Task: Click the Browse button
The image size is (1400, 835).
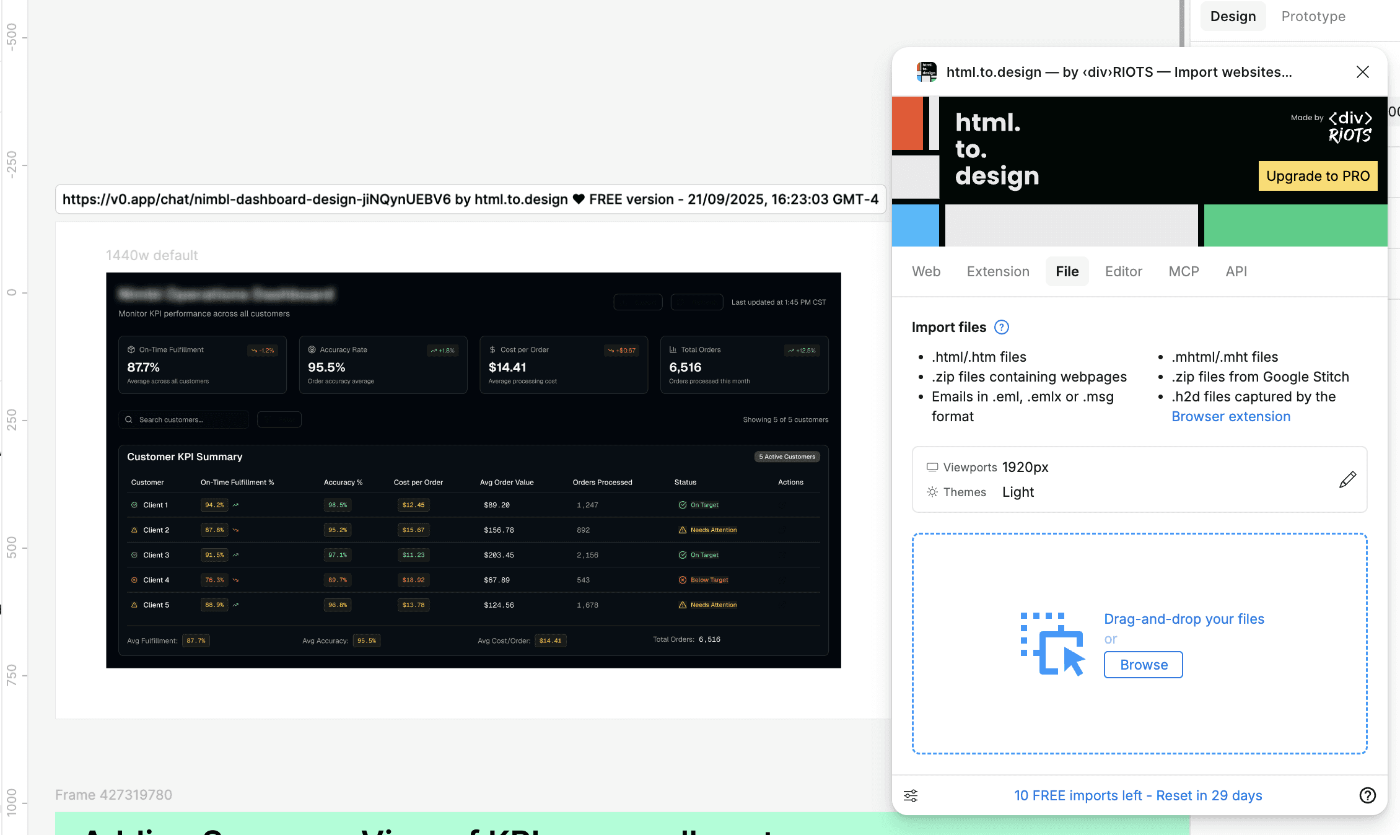Action: 1143,665
